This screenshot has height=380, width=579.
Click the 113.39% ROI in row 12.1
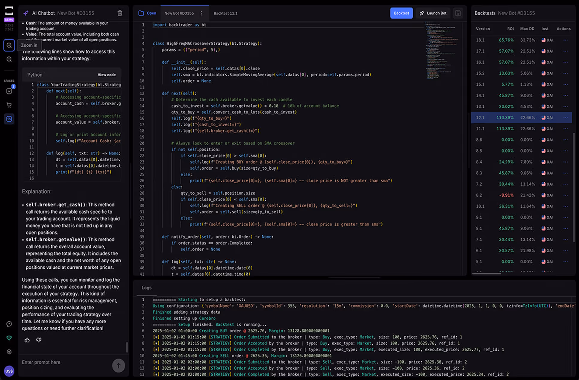tap(505, 118)
